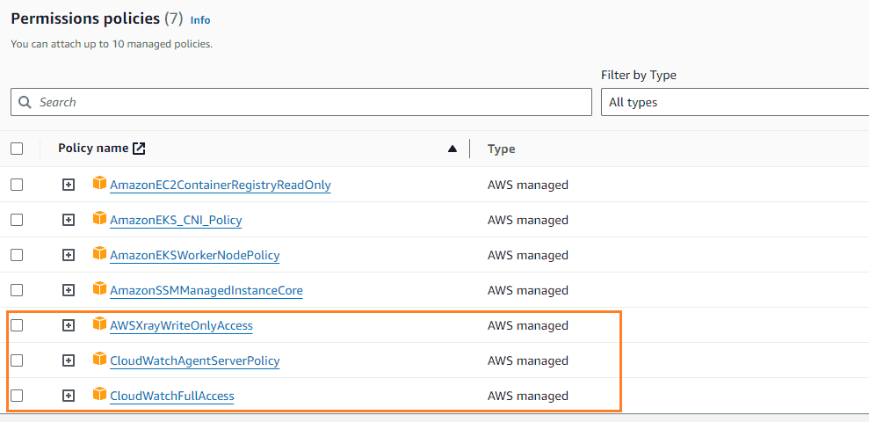Sort by the Type column header
869x422 pixels.
coord(501,149)
